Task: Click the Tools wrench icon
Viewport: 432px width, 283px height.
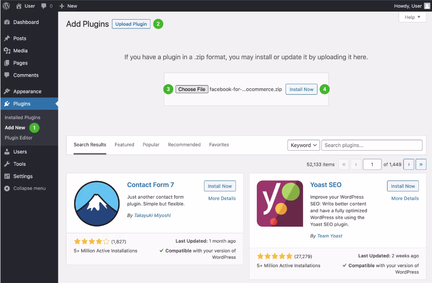Action: [7, 164]
